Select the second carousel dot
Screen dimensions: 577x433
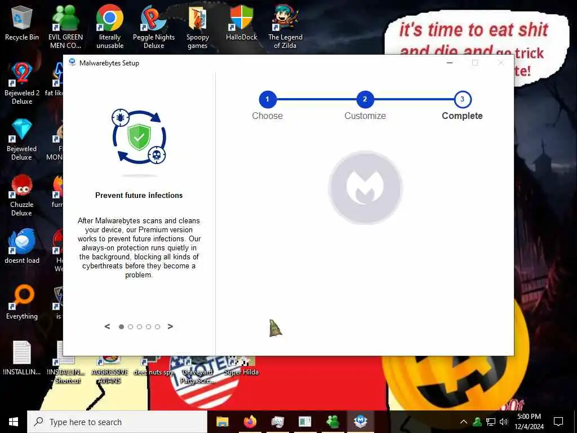(130, 326)
